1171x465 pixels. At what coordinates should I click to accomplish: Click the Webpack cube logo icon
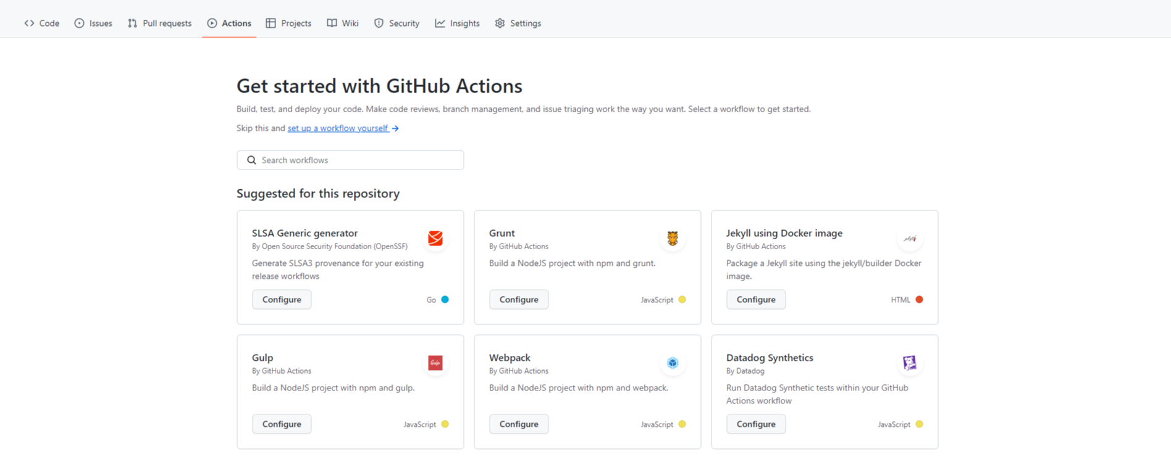pyautogui.click(x=673, y=363)
